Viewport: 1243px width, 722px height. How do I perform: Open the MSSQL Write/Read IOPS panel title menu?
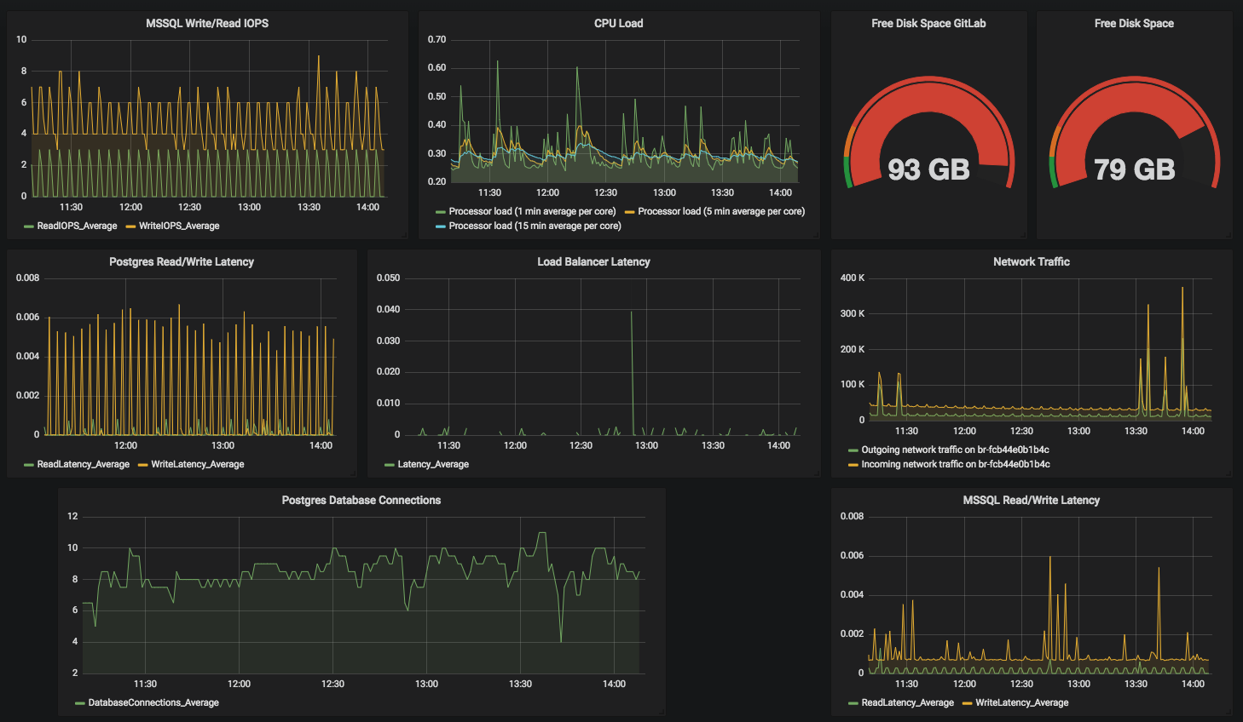click(x=206, y=24)
